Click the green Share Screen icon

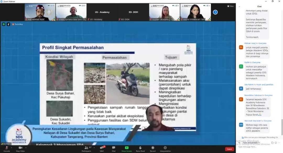tap(127, 148)
